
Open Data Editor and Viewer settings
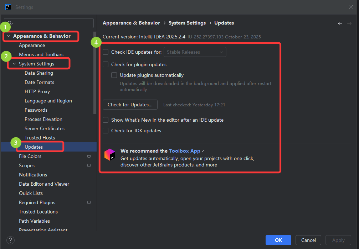point(44,184)
